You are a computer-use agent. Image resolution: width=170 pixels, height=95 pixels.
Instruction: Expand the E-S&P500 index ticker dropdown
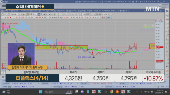[x=39, y=84]
